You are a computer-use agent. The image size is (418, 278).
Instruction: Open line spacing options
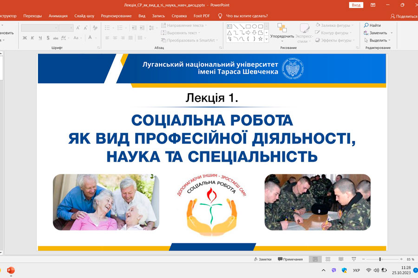[x=152, y=28]
